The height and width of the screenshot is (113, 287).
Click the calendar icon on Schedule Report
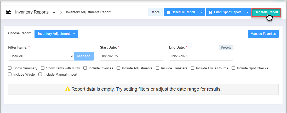pos(168,12)
